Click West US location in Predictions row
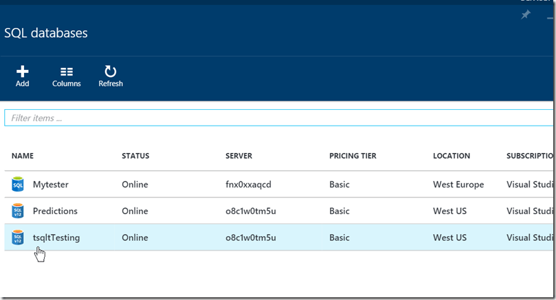The height and width of the screenshot is (300, 556). 449,211
